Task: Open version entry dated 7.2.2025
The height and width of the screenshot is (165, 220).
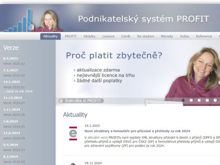Action: click(x=11, y=70)
